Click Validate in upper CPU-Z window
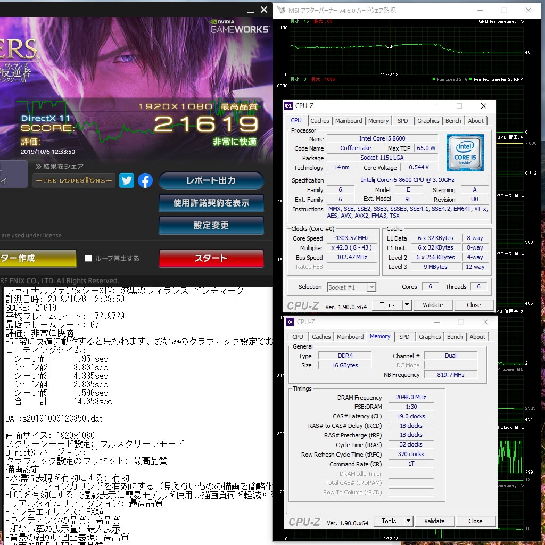 pos(433,305)
